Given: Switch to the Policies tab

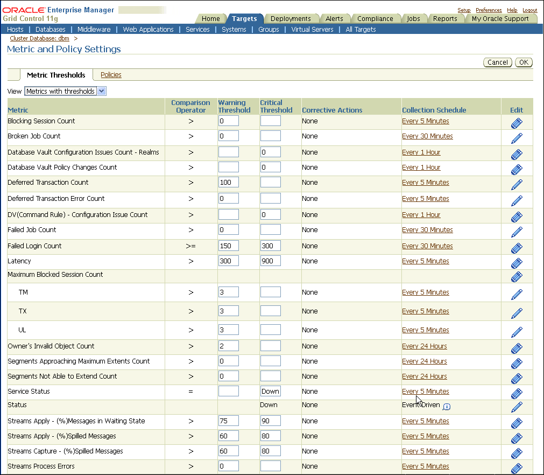Looking at the screenshot, I should click(x=111, y=75).
